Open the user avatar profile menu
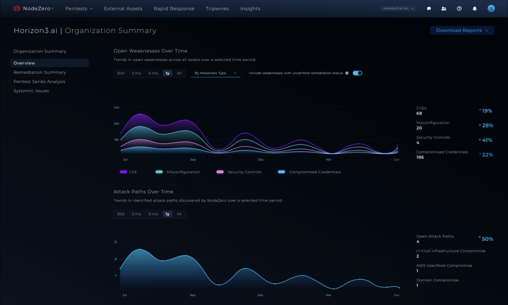Screen dimensions: 508x305 pos(491,9)
